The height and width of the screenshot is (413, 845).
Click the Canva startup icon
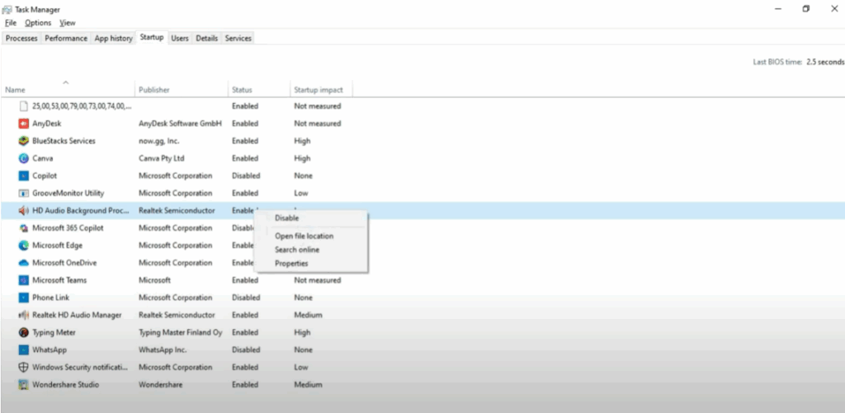click(23, 158)
